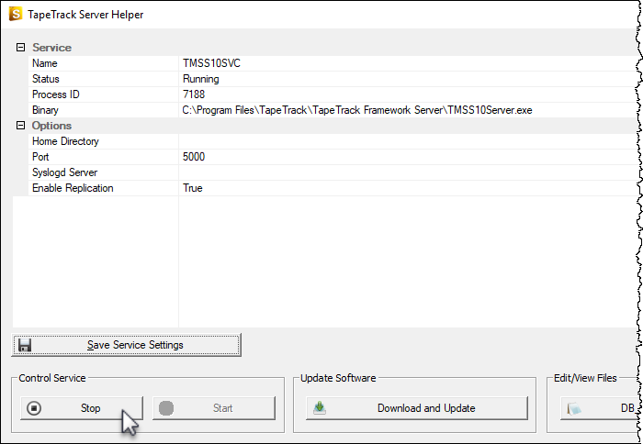Image resolution: width=643 pixels, height=444 pixels.
Task: Click the stop square icon
Action: tap(34, 408)
